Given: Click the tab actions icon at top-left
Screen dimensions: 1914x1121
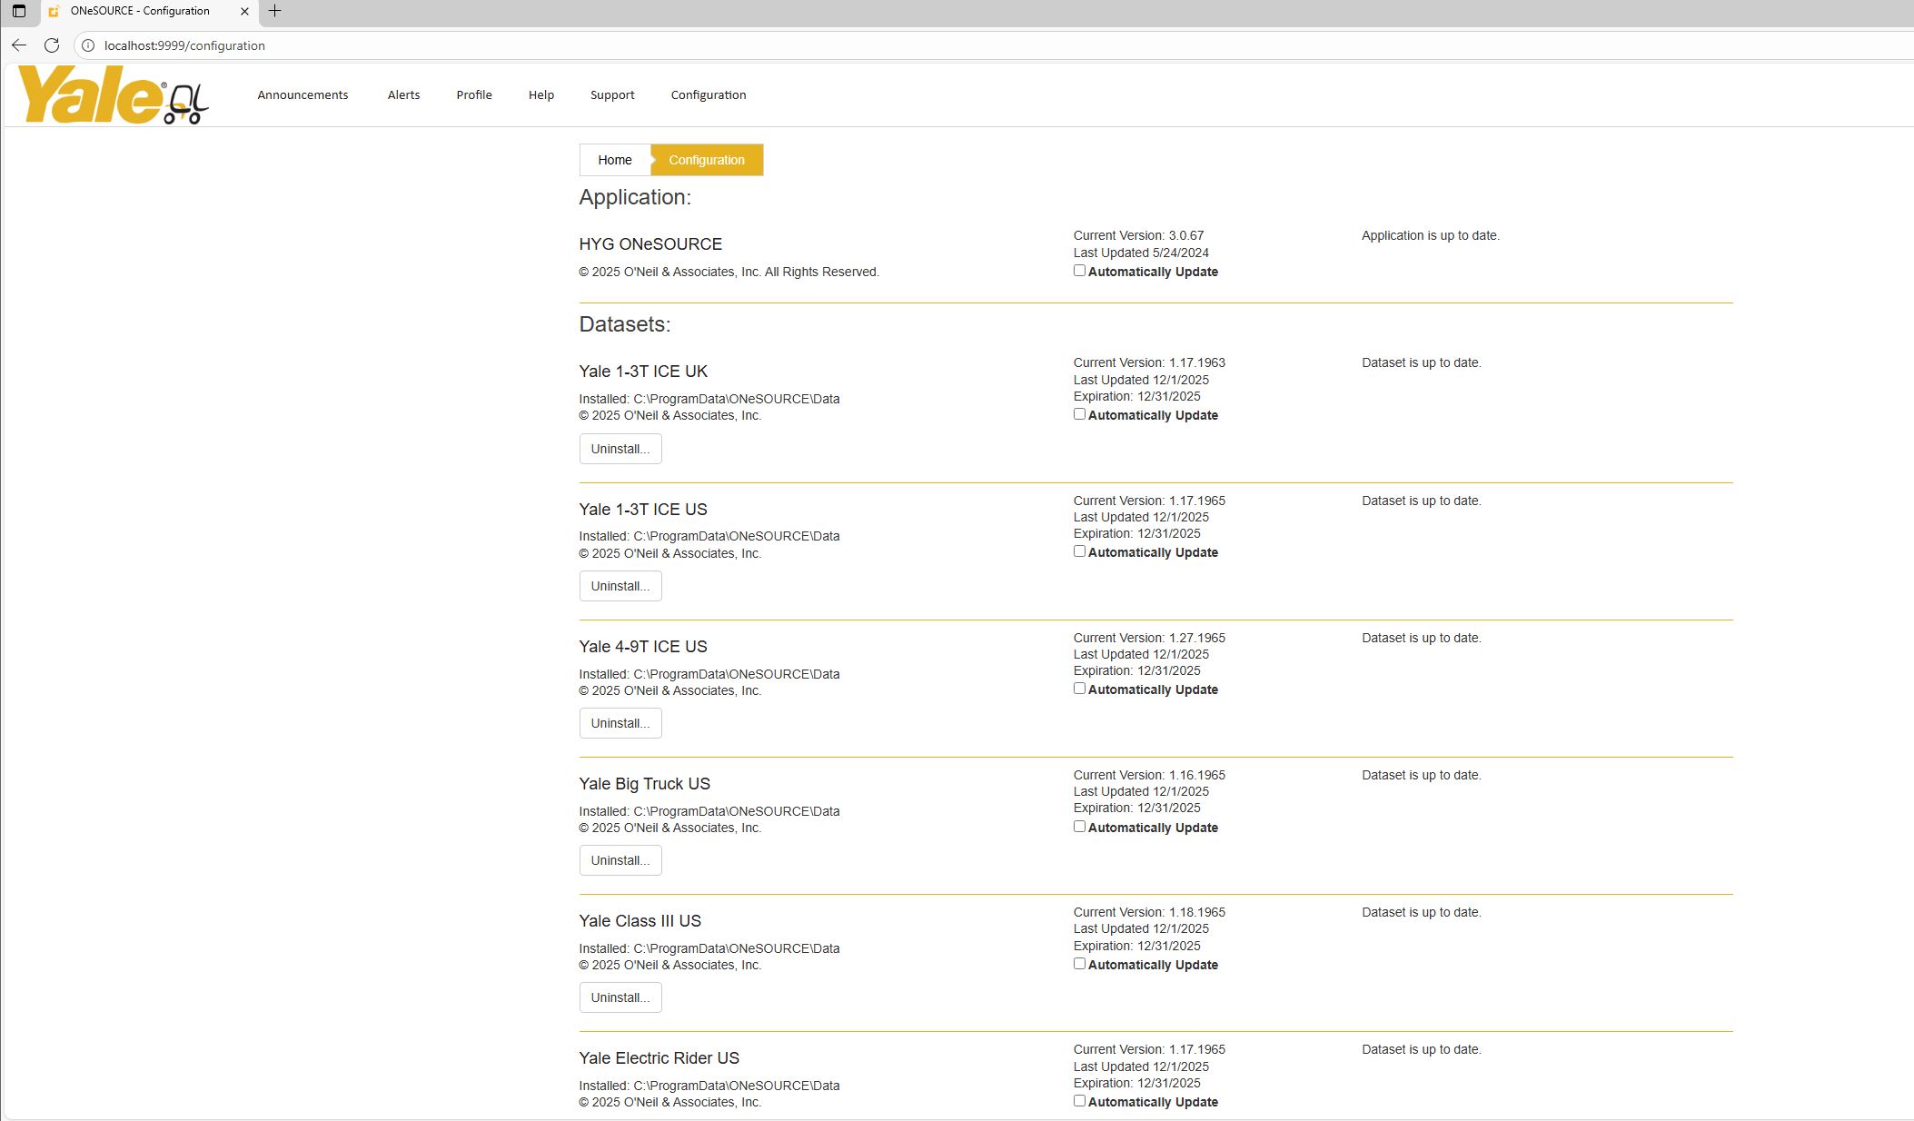Looking at the screenshot, I should click(x=19, y=11).
